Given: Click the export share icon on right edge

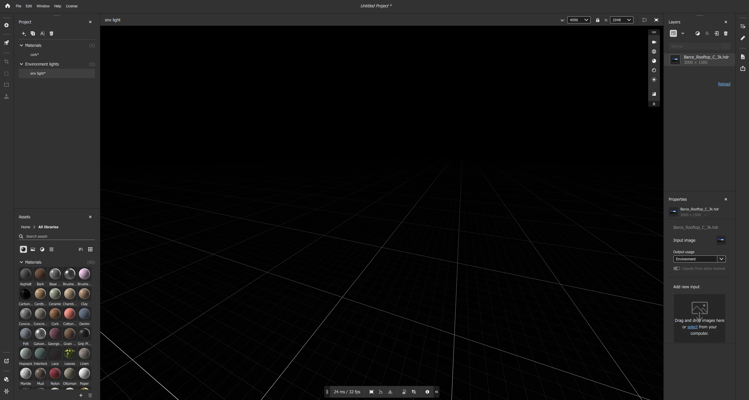Looking at the screenshot, I should click(x=743, y=68).
